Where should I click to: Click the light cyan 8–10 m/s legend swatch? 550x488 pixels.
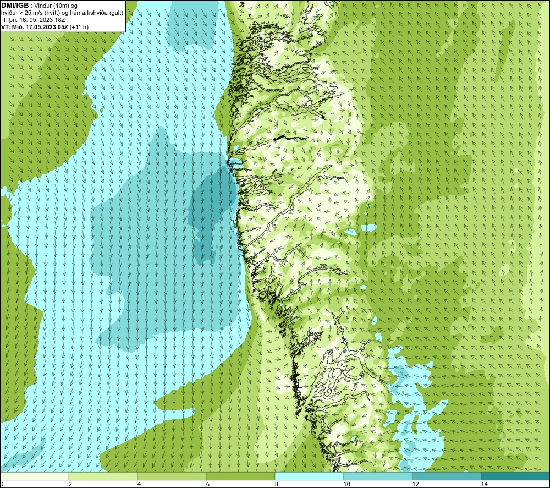coord(309,476)
